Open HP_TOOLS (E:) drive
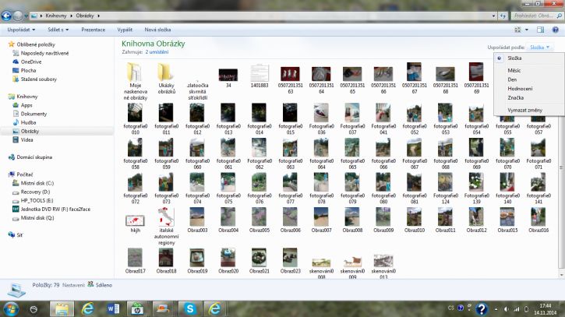This screenshot has height=317, width=565. pyautogui.click(x=37, y=200)
